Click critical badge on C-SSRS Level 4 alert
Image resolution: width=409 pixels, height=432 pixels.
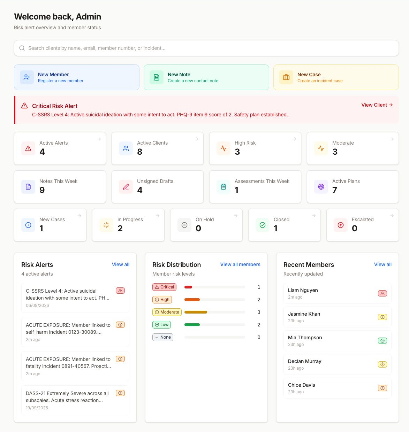point(120,291)
